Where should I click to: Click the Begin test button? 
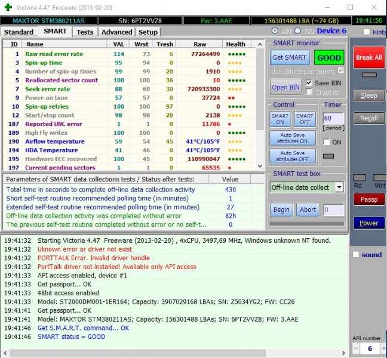(281, 209)
